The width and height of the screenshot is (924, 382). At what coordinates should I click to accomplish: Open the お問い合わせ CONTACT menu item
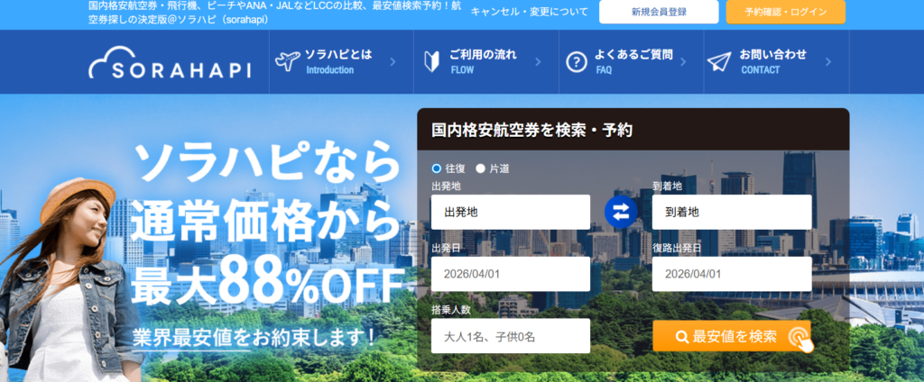[776, 62]
